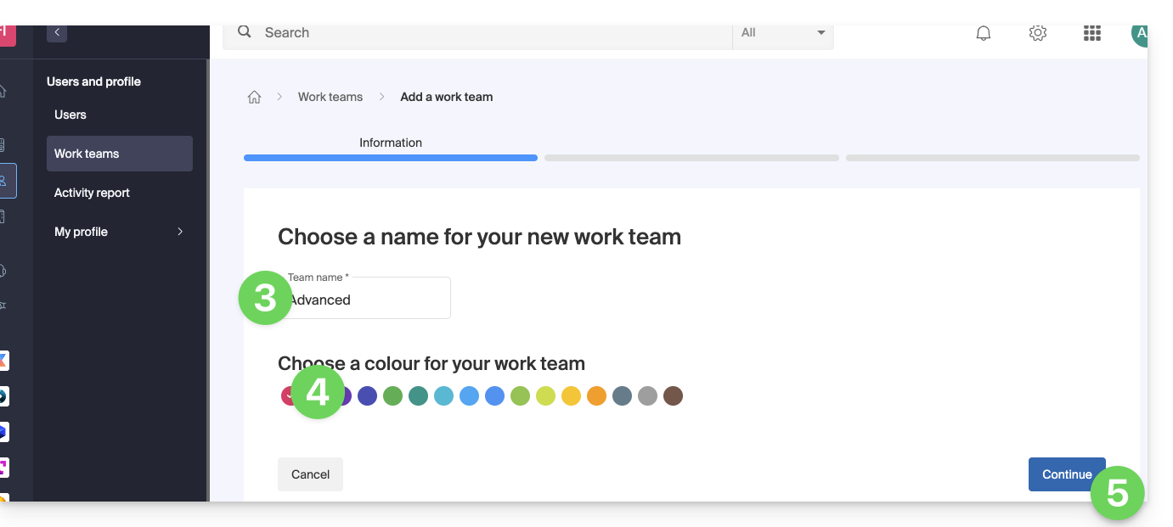Select Work teams in the sidebar
This screenshot has width=1173, height=527.
119,154
